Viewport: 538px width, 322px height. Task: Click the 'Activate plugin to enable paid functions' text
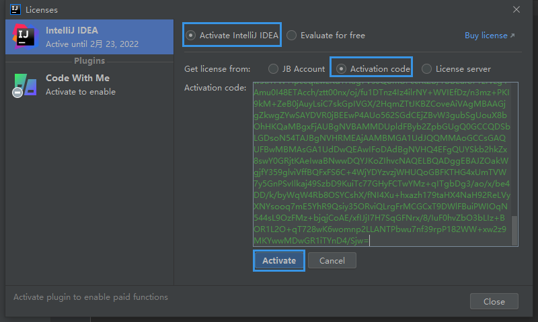[91, 297]
